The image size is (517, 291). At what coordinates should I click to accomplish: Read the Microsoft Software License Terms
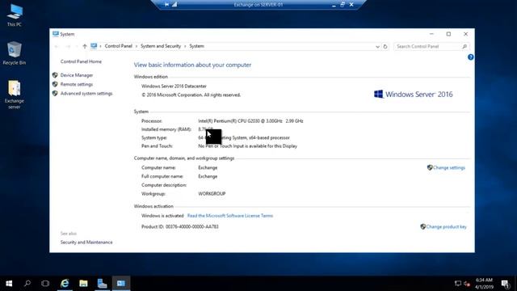229,216
